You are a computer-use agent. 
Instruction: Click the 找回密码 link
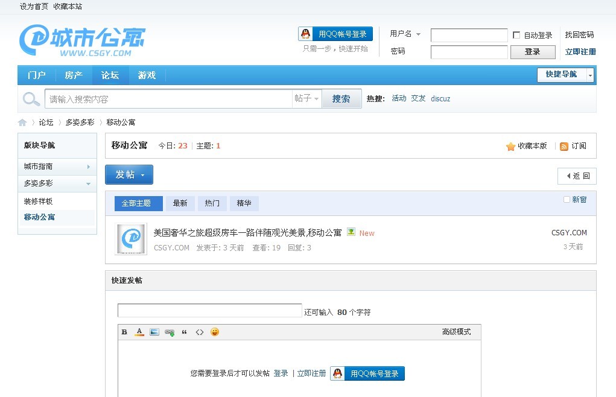tap(579, 34)
